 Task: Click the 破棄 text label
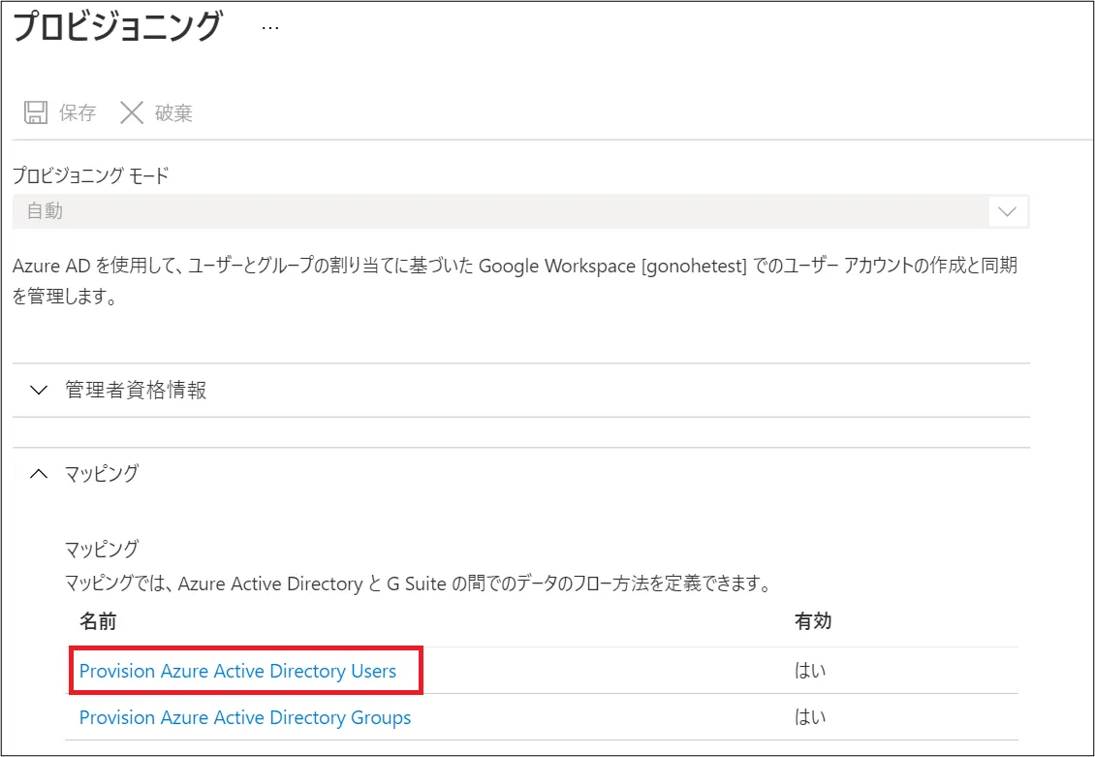(x=174, y=112)
